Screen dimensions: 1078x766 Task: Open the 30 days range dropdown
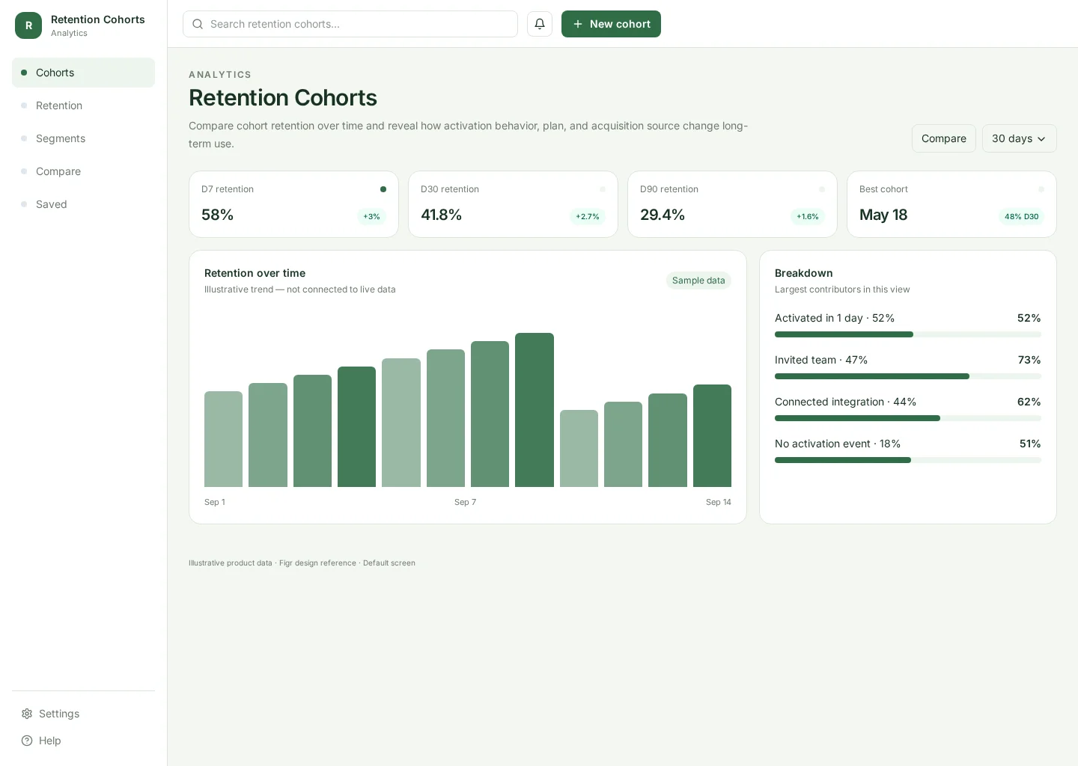point(1019,138)
